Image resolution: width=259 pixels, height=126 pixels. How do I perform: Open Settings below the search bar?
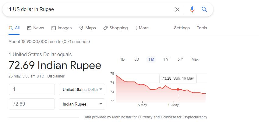[x=182, y=28]
